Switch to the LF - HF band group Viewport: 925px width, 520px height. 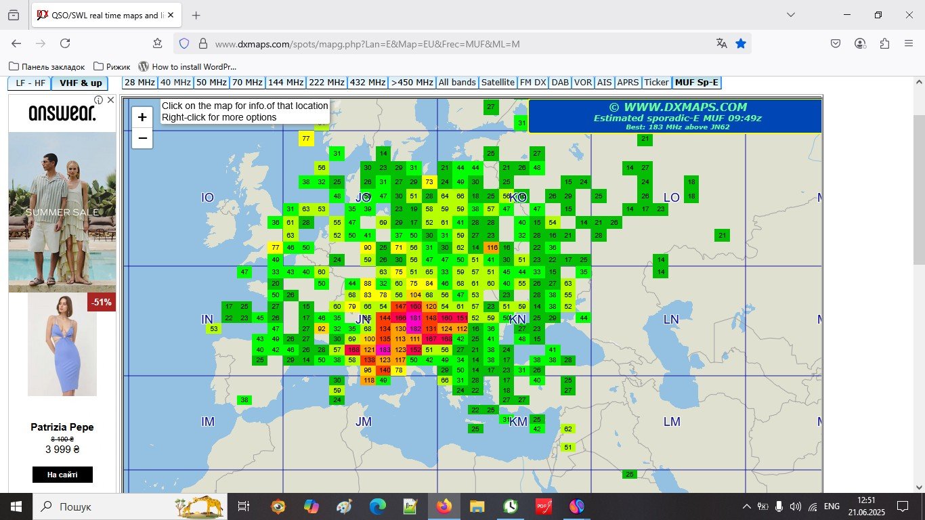29,83
